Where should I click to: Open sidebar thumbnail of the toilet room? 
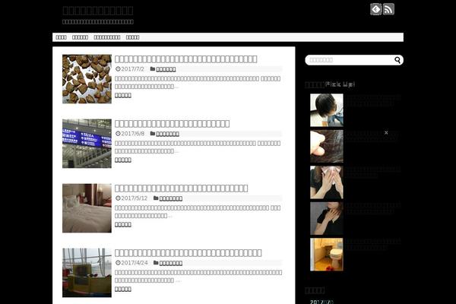tap(327, 255)
